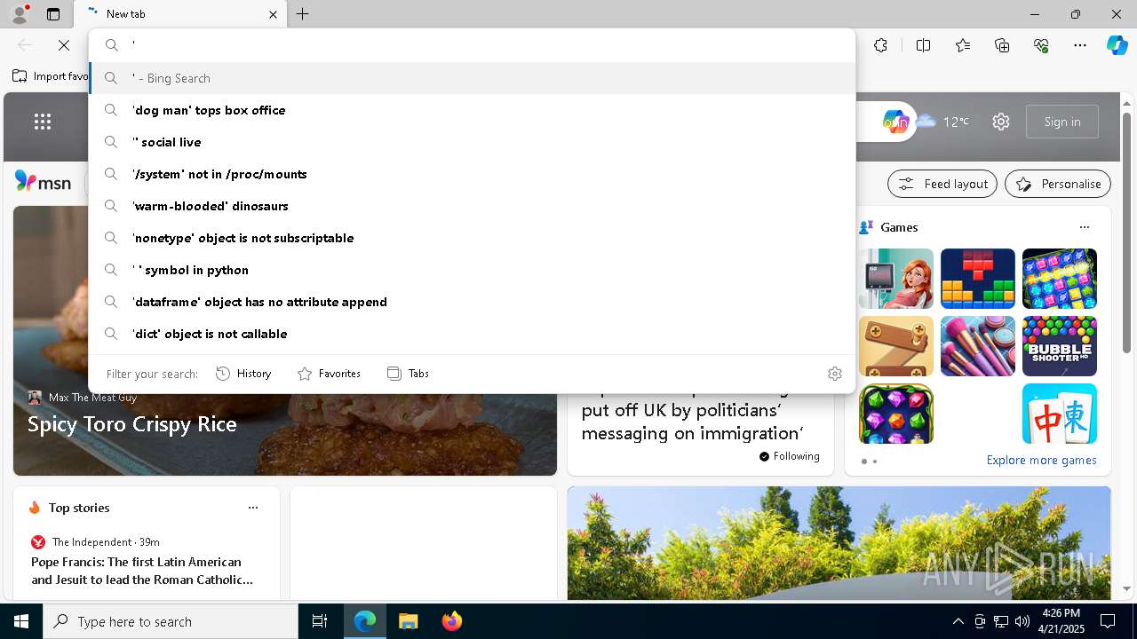This screenshot has width=1137, height=639.
Task: Open Windows Start menu
Action: tap(21, 621)
